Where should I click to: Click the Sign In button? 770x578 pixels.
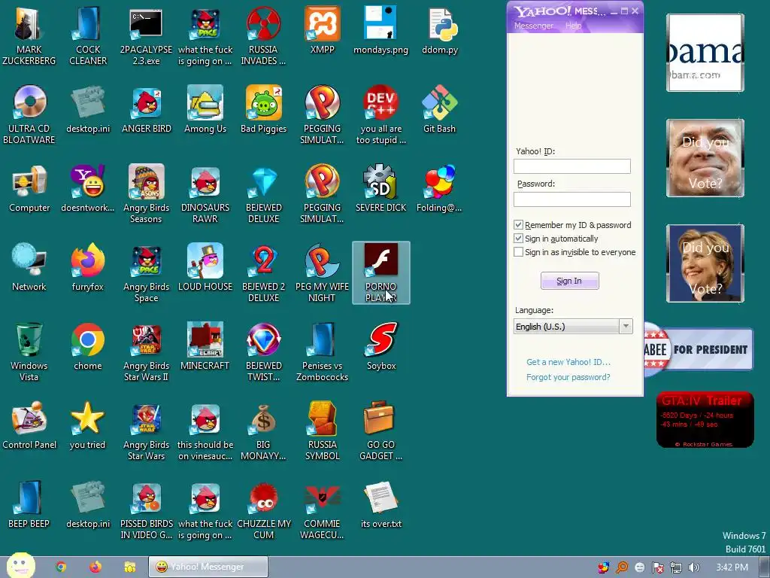coord(570,281)
